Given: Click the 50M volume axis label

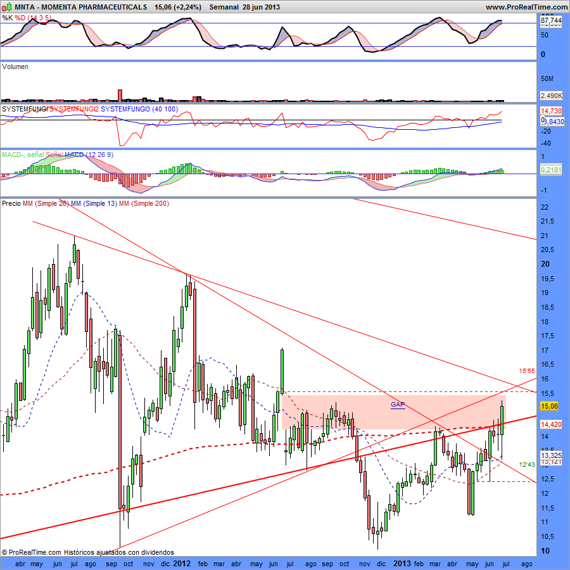Looking at the screenshot, I should (547, 79).
